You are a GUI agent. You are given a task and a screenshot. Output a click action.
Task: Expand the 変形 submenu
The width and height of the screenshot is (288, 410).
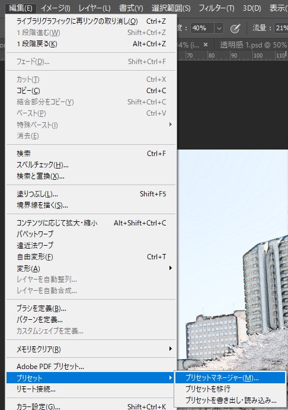(x=91, y=268)
